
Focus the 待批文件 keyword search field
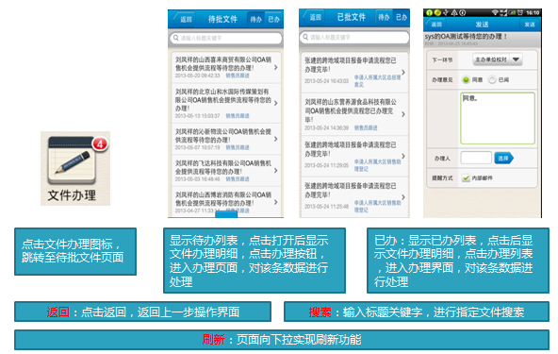click(x=226, y=38)
